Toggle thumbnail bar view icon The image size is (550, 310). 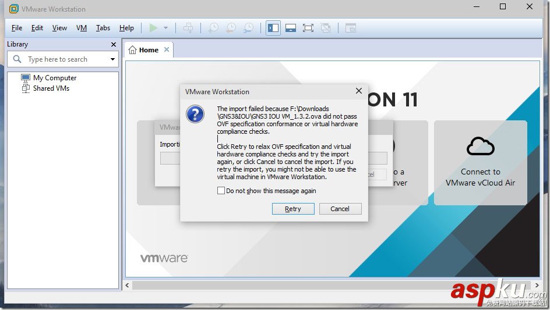pyautogui.click(x=290, y=28)
